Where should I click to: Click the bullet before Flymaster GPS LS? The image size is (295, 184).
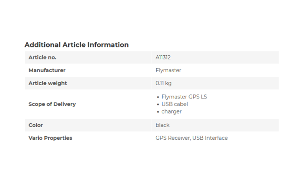pos(158,97)
